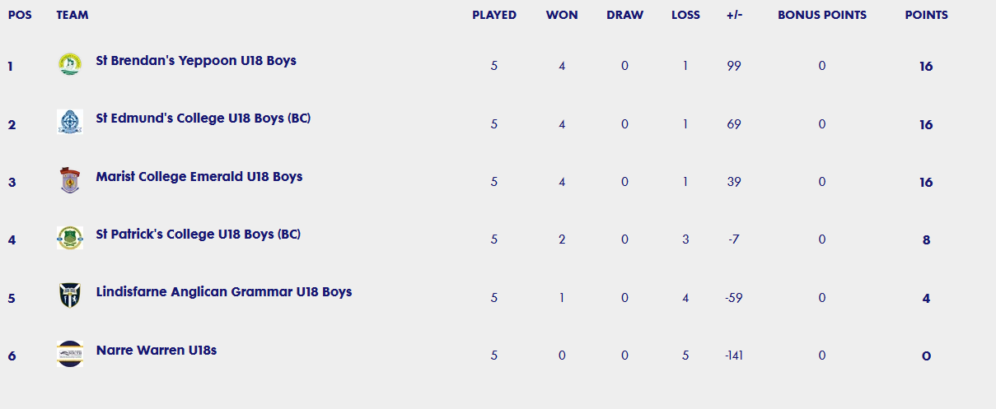Click the POINTS column header
996x409 pixels.
coord(926,15)
